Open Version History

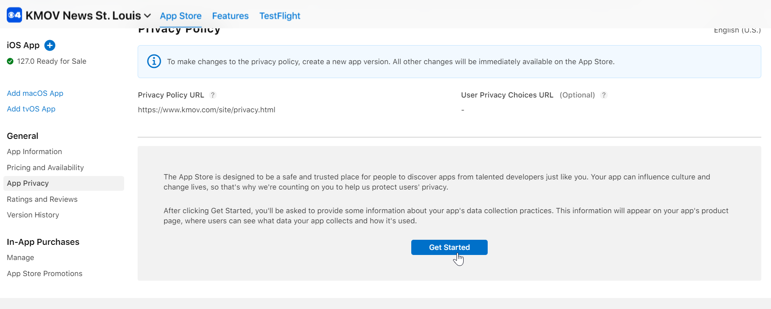click(33, 215)
